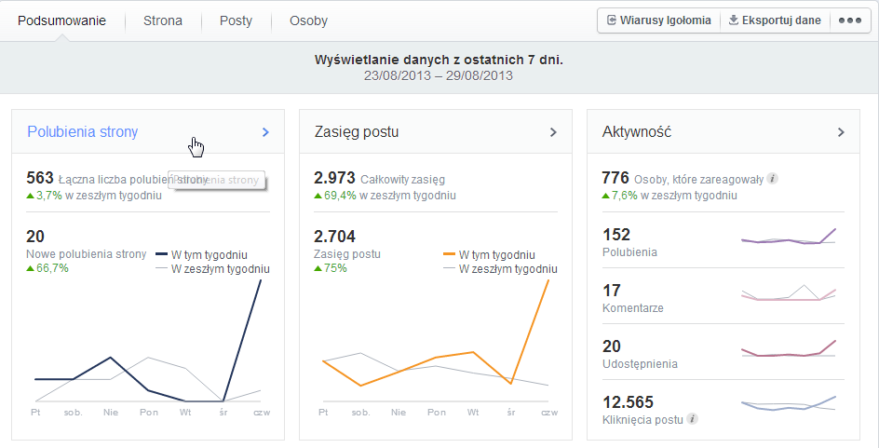
Task: Click the share icon in Wiarusy Igołomia button
Action: pos(612,20)
